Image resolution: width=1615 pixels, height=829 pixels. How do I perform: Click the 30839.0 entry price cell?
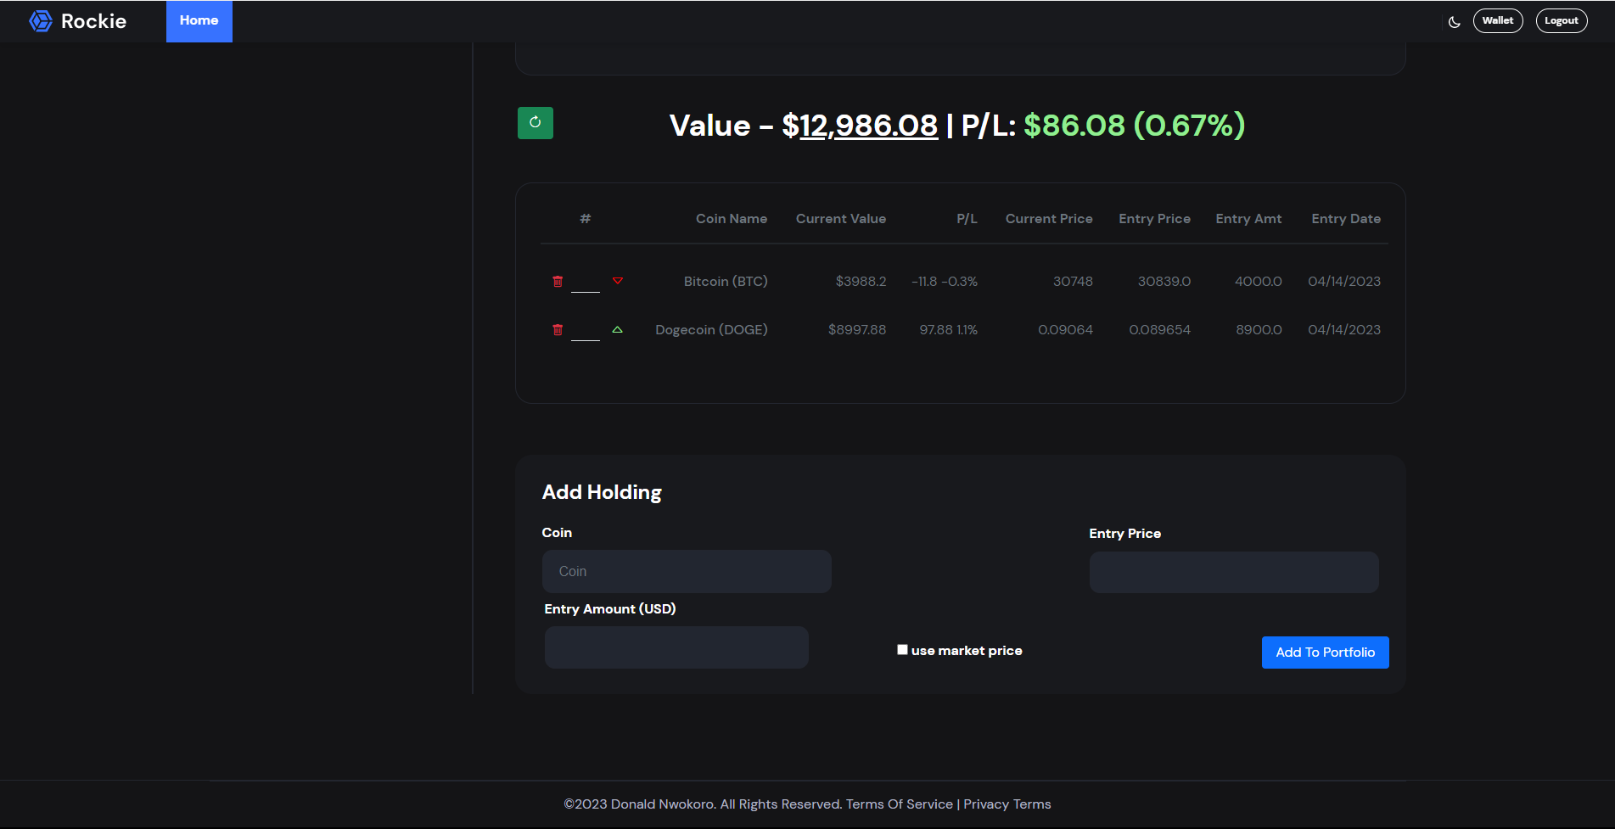(1164, 282)
